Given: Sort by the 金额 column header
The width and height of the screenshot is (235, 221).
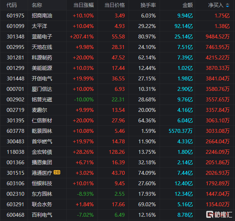Looking at the screenshot, I should [x=188, y=5].
